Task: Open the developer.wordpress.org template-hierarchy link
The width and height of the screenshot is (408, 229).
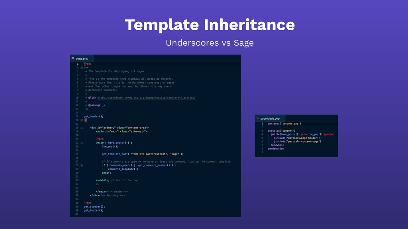Action: (147, 98)
